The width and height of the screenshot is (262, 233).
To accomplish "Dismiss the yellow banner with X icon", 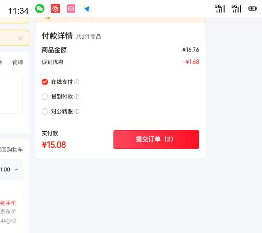I will click(x=20, y=38).
